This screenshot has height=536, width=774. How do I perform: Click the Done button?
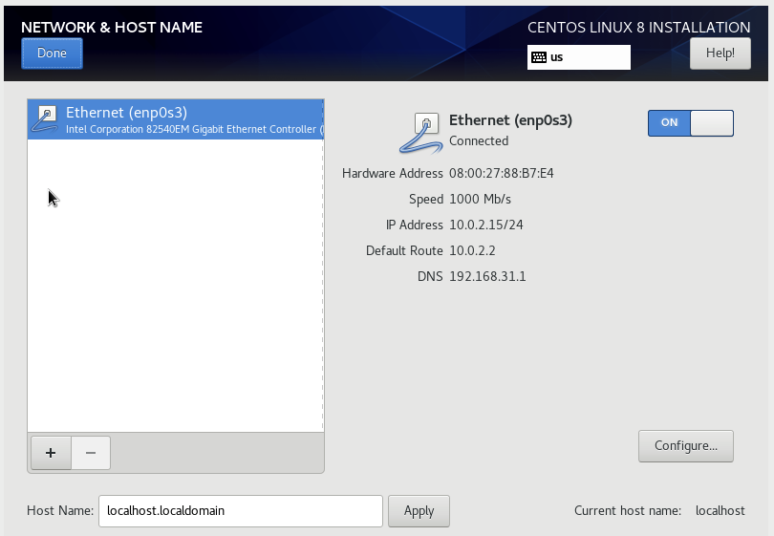click(x=52, y=54)
